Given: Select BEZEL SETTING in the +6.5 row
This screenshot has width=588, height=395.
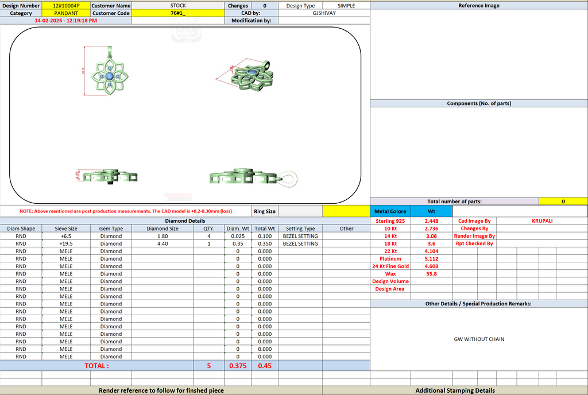Looking at the screenshot, I should pyautogui.click(x=300, y=236).
